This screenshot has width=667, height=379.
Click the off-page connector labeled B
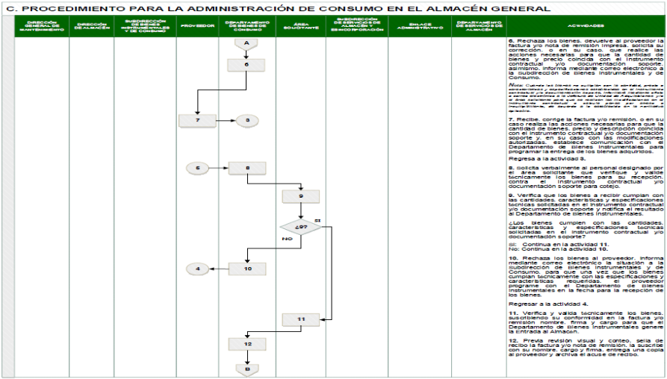pyautogui.click(x=246, y=367)
